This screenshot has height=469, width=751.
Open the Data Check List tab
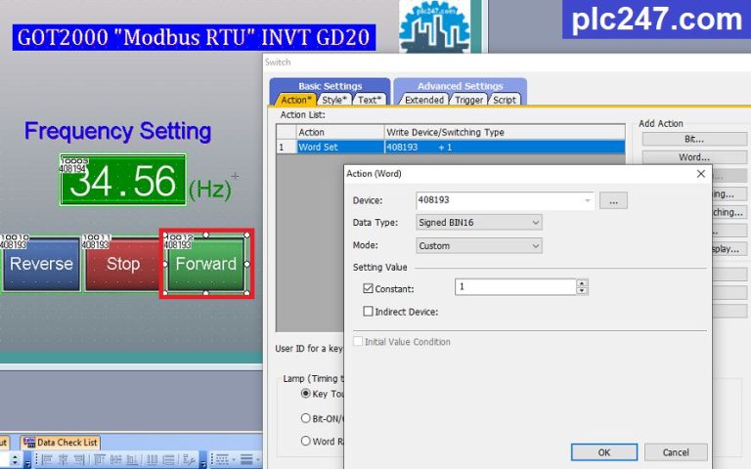(x=61, y=443)
